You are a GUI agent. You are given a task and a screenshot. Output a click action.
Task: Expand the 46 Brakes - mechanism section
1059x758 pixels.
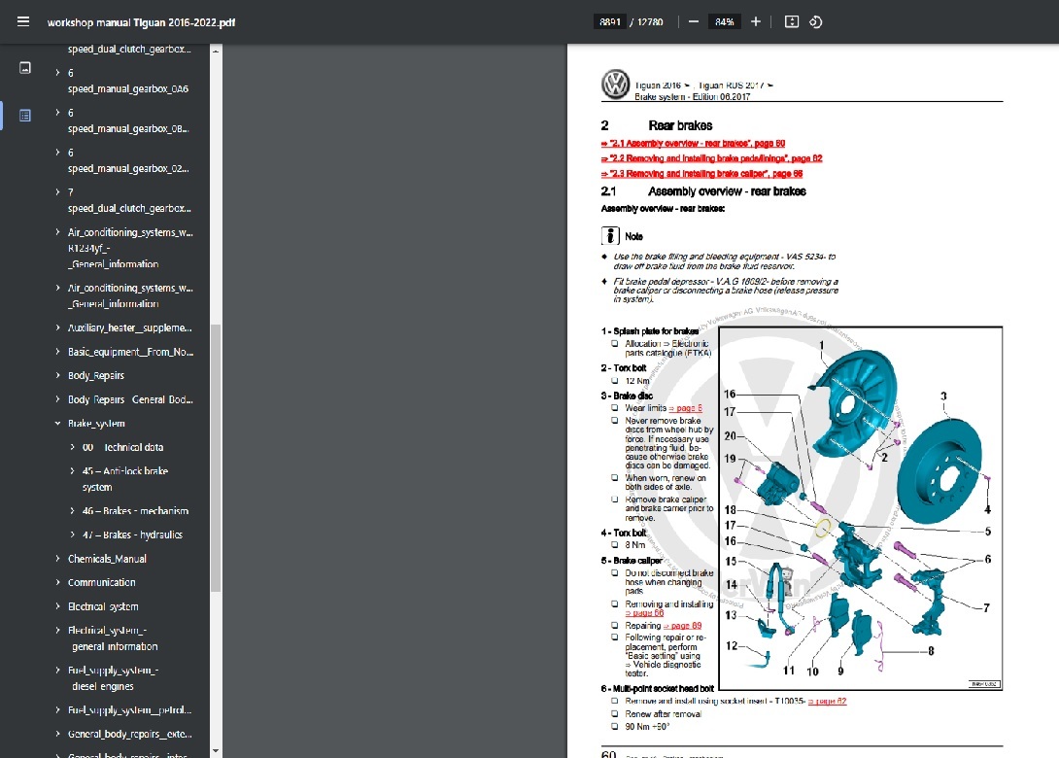[x=72, y=511]
